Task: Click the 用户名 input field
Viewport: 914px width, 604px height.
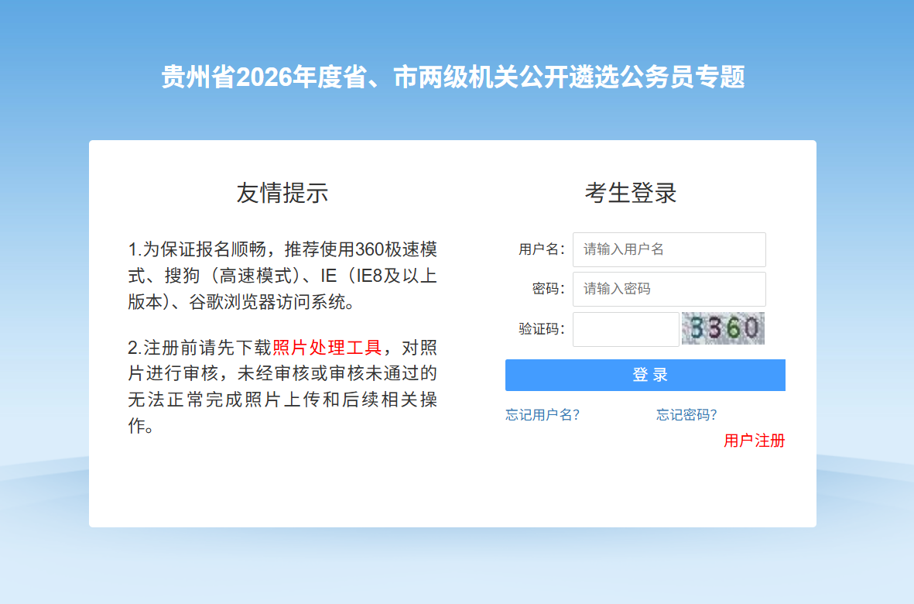Action: pos(669,249)
